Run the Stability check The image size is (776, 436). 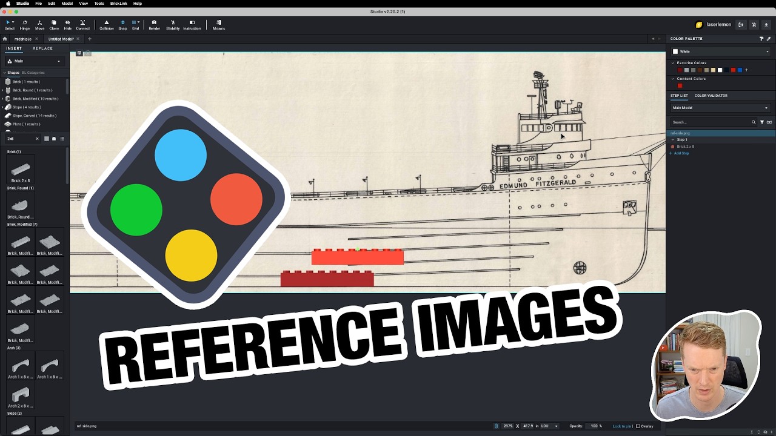(173, 25)
